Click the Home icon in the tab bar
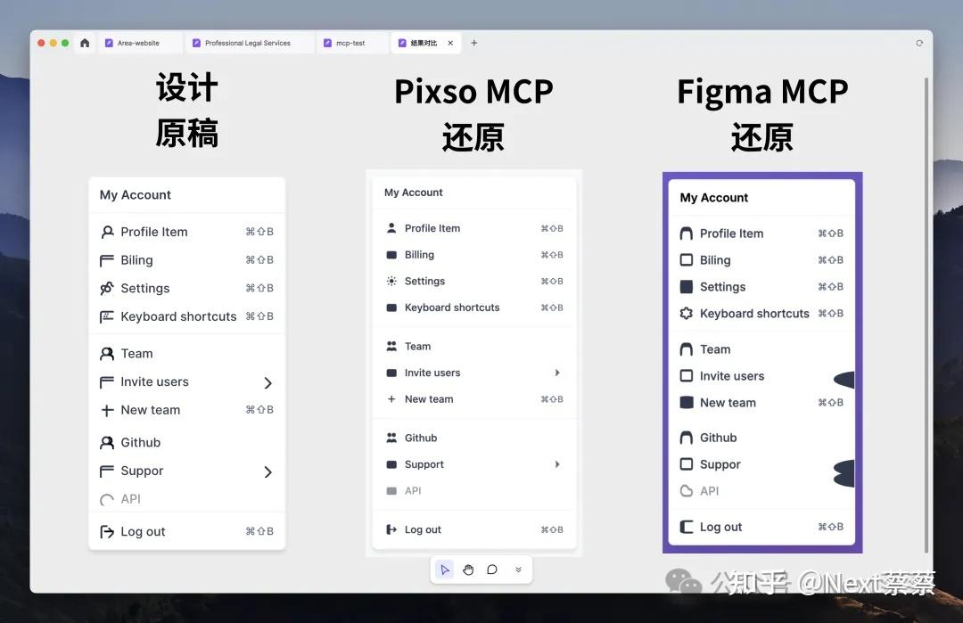Viewport: 963px width, 623px height. (x=85, y=42)
